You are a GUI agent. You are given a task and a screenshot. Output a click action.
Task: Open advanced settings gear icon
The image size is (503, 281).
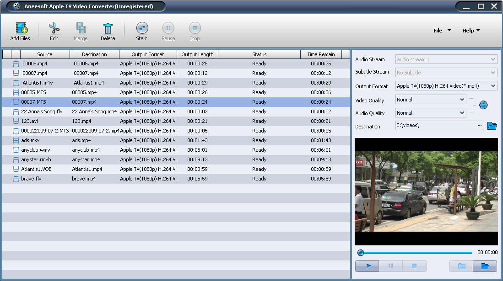[483, 105]
